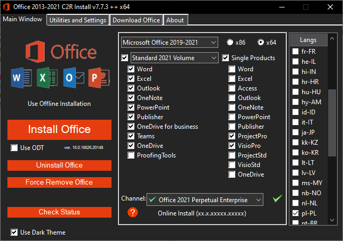Viewport: 343px width, 241px height.
Task: Check Access under Single Products
Action: tap(232, 88)
